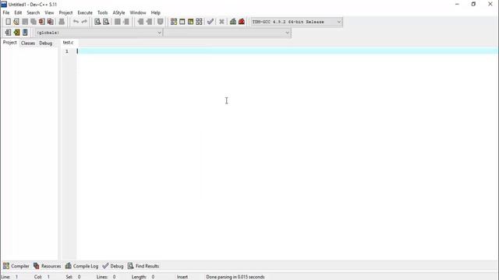Image resolution: width=499 pixels, height=280 pixels.
Task: Click line number 1 in gutter
Action: 67,51
